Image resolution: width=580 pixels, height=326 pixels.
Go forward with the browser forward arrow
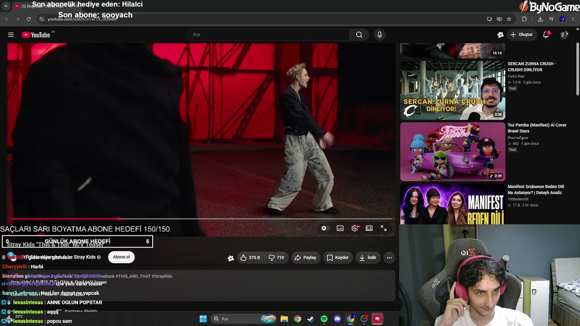[18, 19]
